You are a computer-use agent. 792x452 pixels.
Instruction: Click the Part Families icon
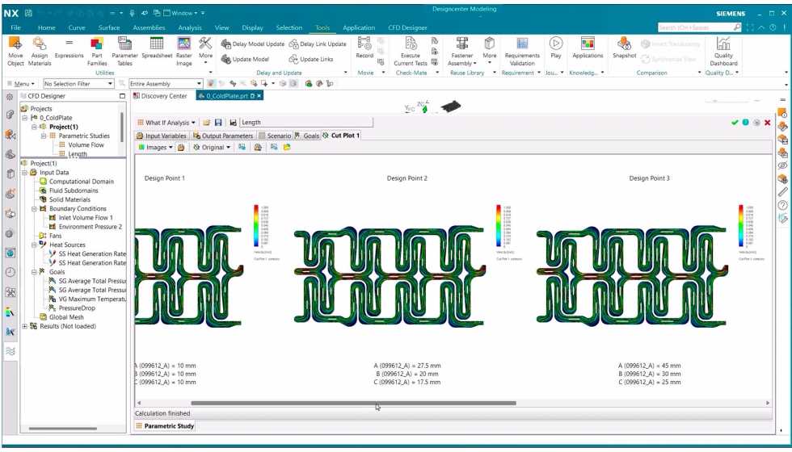pyautogui.click(x=97, y=52)
